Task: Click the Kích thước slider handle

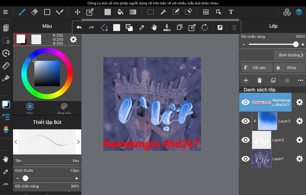Action: (25, 178)
